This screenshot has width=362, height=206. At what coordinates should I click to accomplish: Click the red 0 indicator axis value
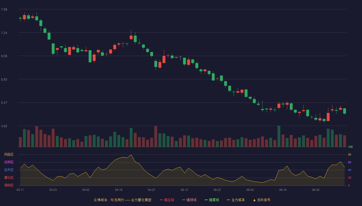pos(349,185)
